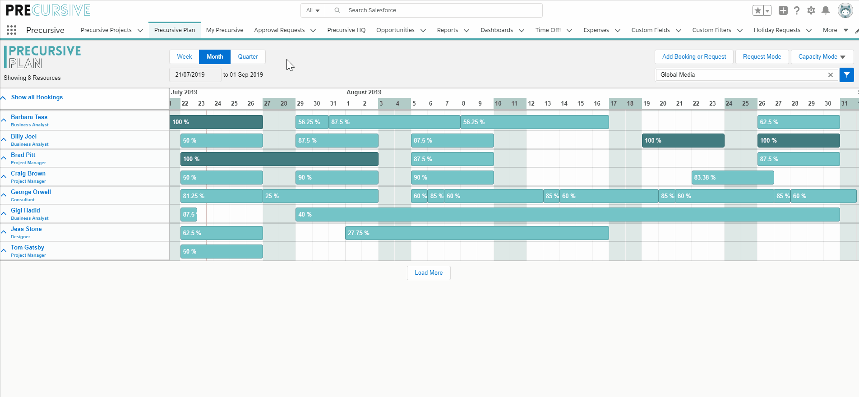
Task: Click the global actions plus icon
Action: tap(783, 10)
